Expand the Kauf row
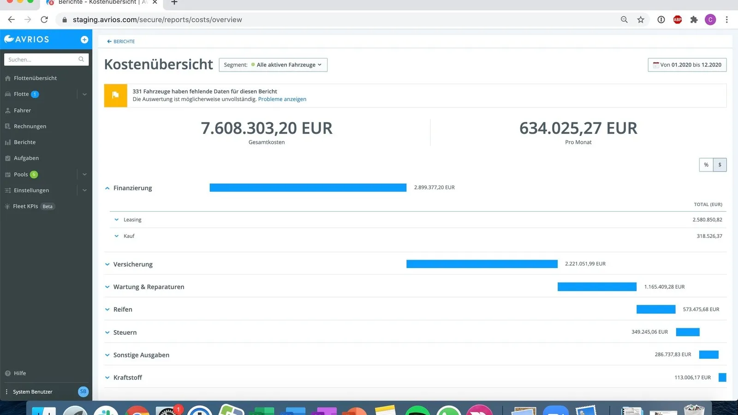 (117, 236)
